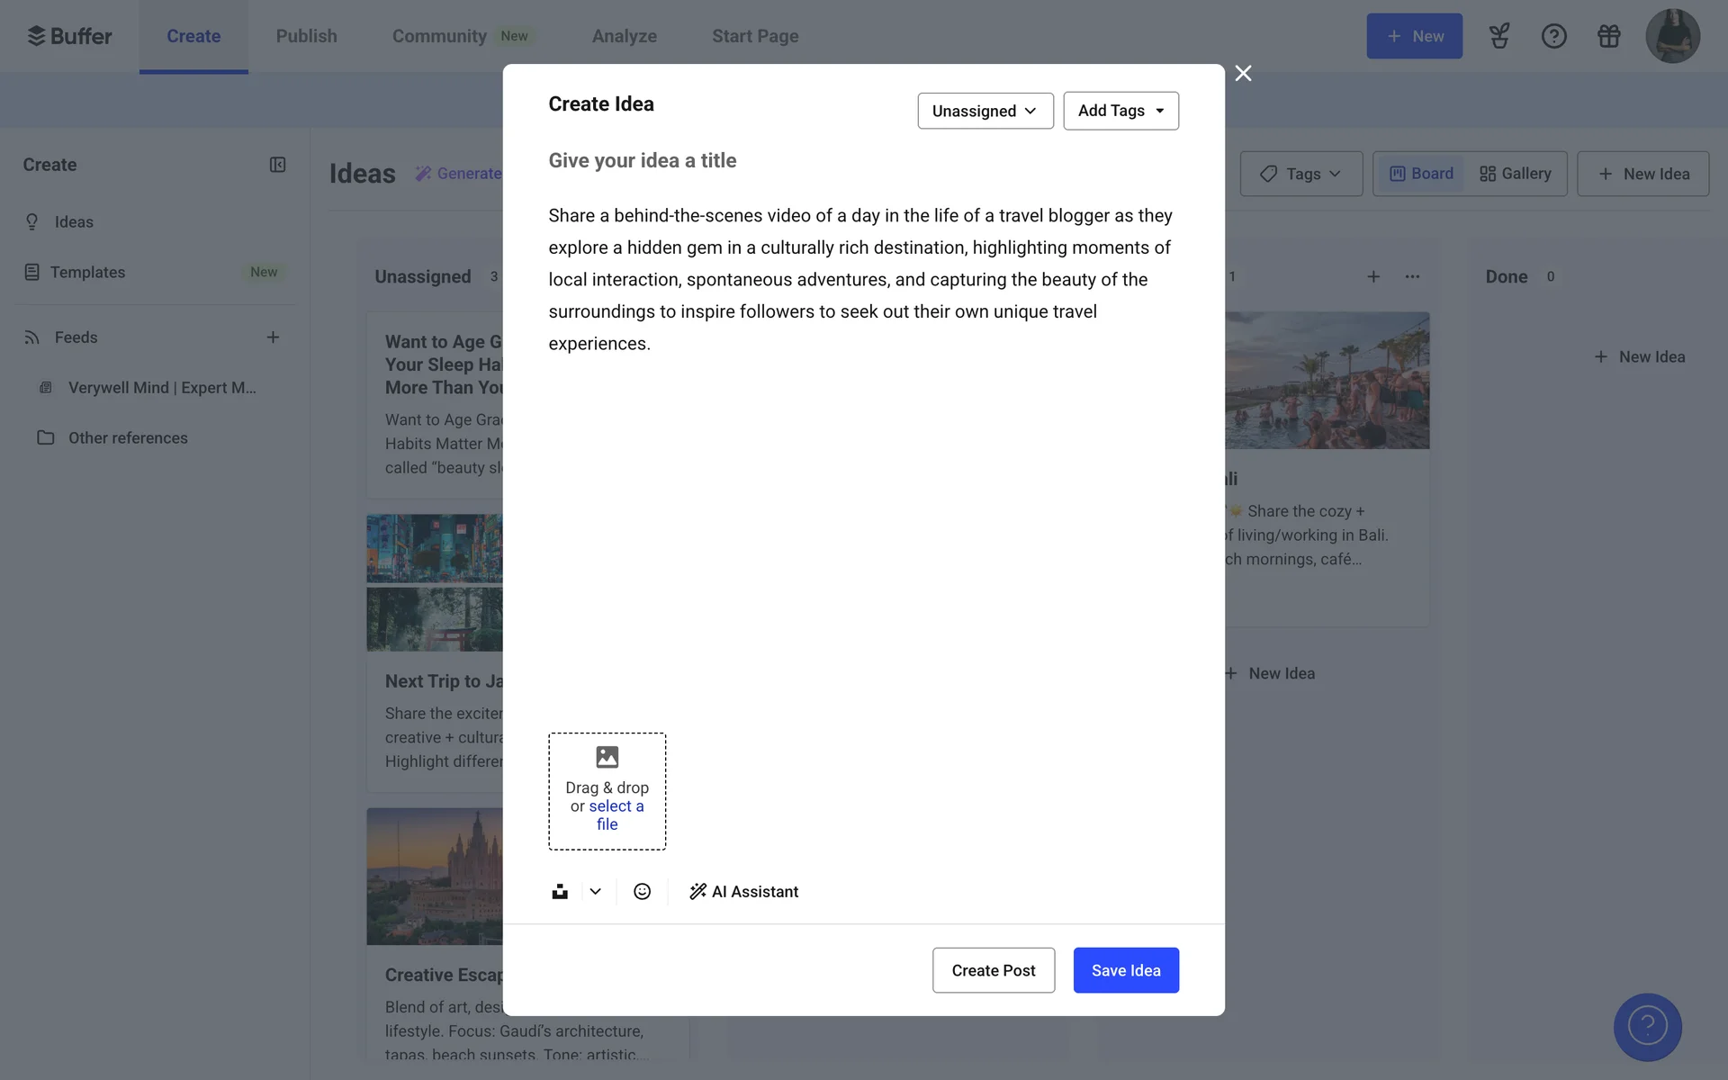
Task: Expand the integrations chevron arrow
Action: (595, 891)
